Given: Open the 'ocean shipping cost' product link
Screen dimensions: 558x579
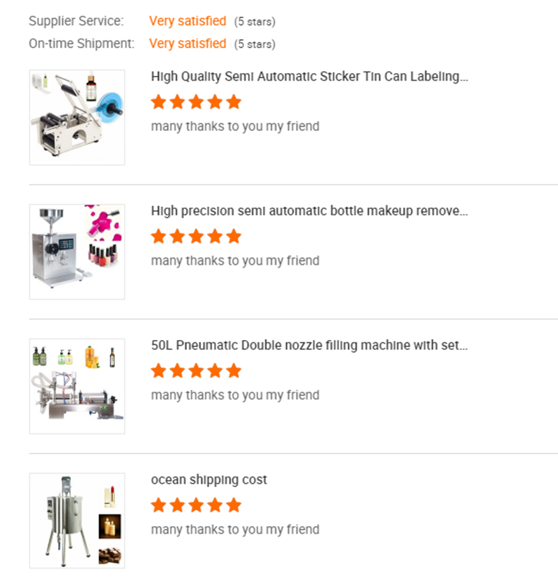Looking at the screenshot, I should click(x=209, y=479).
